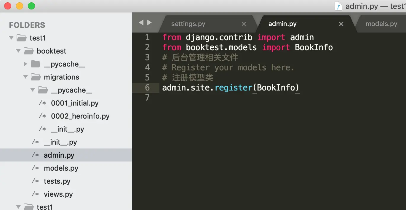Click the red close window button
The height and width of the screenshot is (210, 406).
(x=8, y=6)
